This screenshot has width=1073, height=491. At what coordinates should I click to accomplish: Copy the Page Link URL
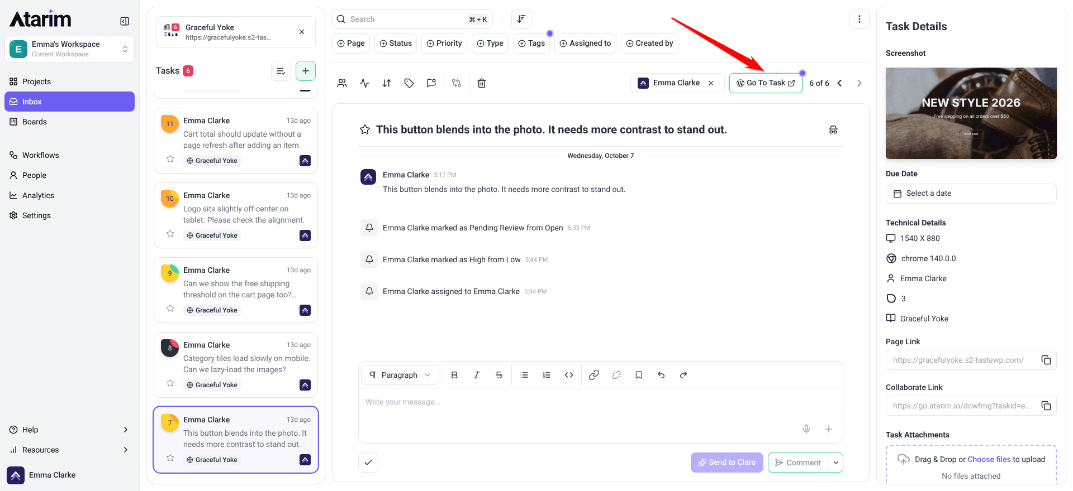click(x=1046, y=360)
